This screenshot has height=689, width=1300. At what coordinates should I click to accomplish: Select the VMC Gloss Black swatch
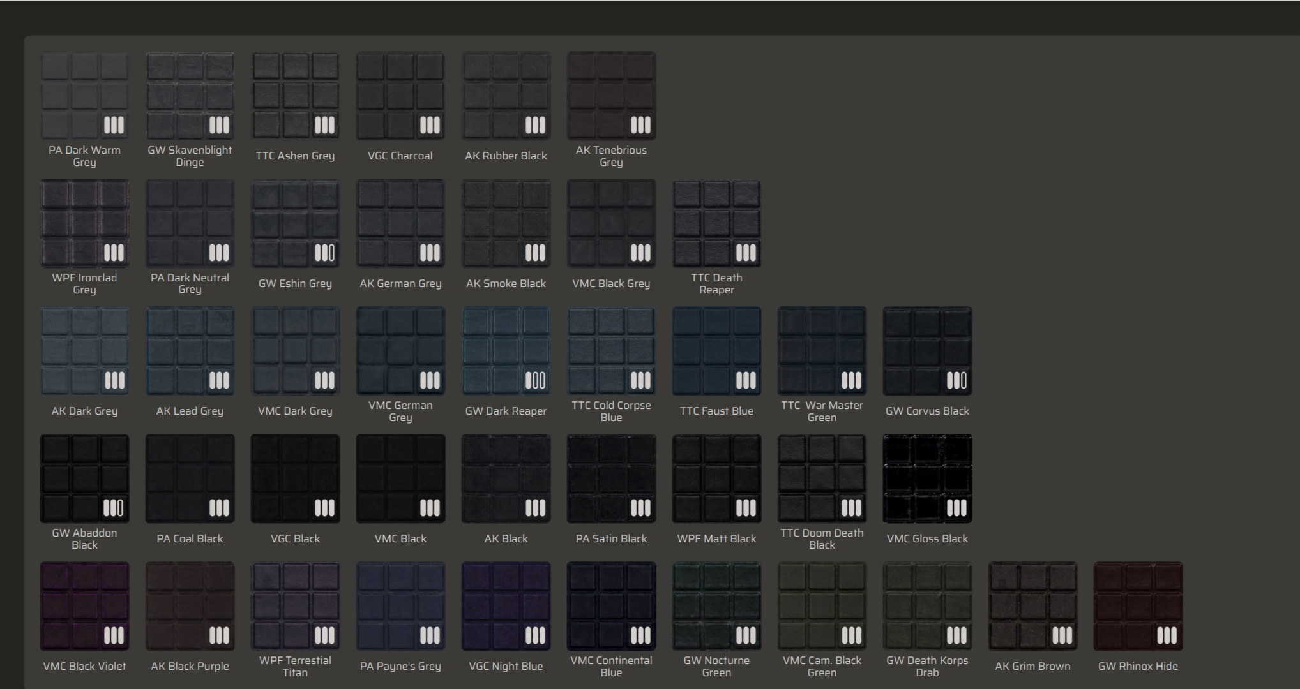[927, 478]
